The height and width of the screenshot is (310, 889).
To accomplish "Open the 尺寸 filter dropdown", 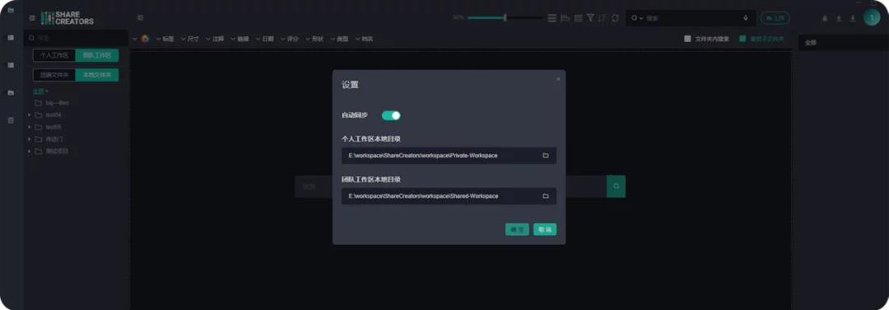I will pos(190,39).
